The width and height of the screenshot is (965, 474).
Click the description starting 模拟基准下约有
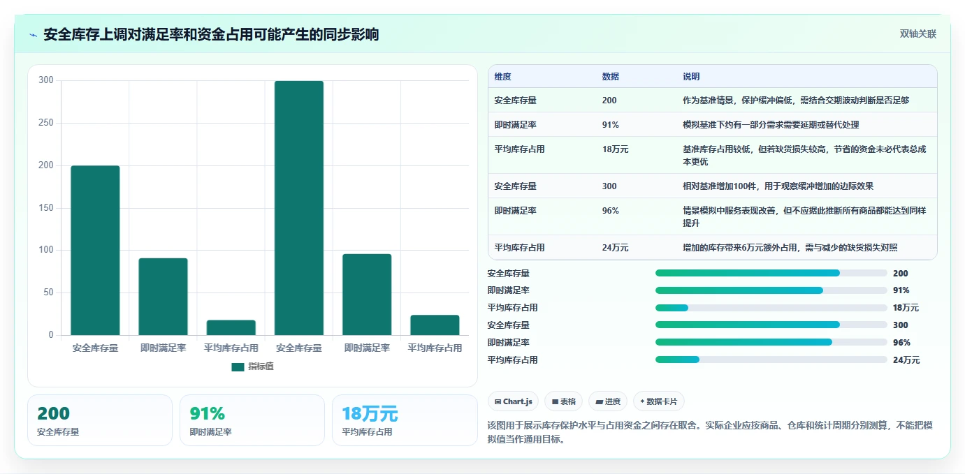(771, 125)
